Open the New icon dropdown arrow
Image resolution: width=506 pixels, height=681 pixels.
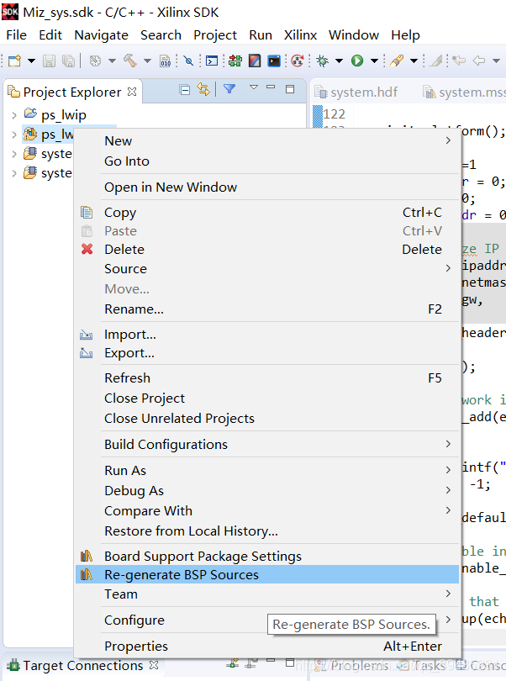[x=31, y=61]
